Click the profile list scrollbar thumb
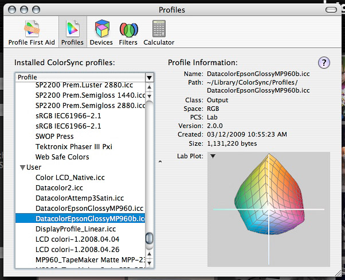Screen dimensions: 345x280 [x=150, y=238]
